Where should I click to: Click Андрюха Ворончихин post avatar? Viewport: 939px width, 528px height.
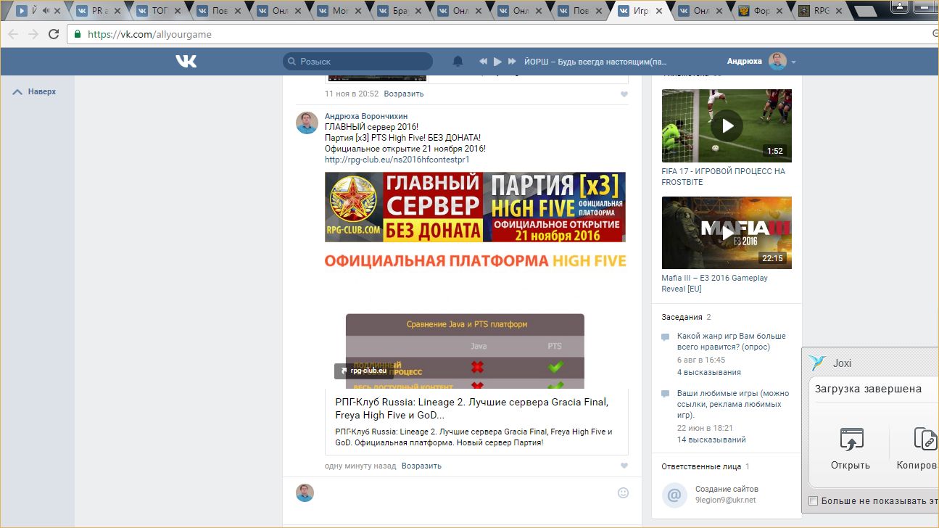(307, 123)
